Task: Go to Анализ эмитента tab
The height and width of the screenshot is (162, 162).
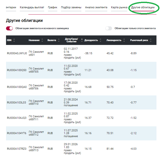Action: click(x=96, y=8)
